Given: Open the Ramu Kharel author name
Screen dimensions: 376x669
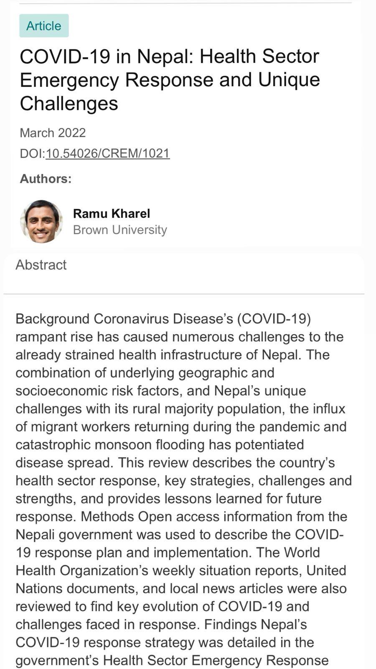Looking at the screenshot, I should pyautogui.click(x=111, y=213).
